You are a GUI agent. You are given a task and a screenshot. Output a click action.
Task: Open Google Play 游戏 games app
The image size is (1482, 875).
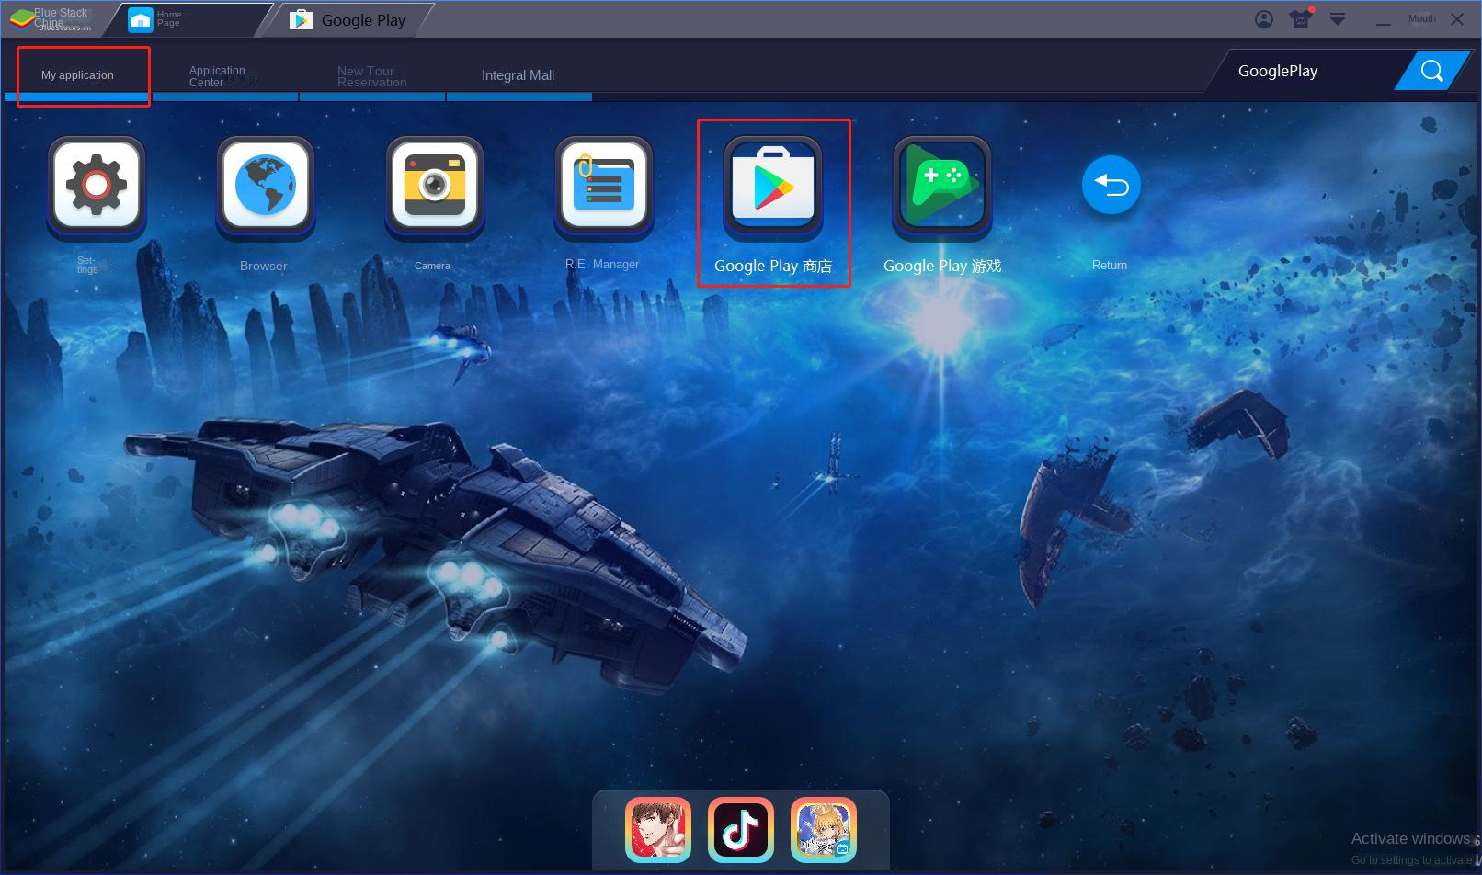coord(941,185)
